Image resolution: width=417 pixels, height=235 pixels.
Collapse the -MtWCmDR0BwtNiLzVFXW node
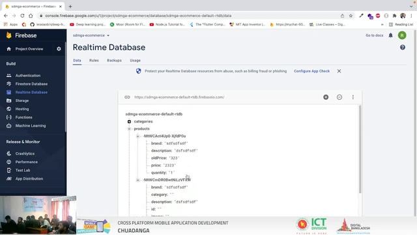coord(137,180)
